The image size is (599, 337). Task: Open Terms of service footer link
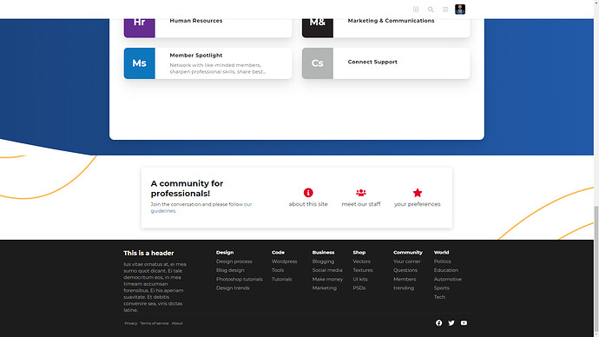[x=155, y=323]
